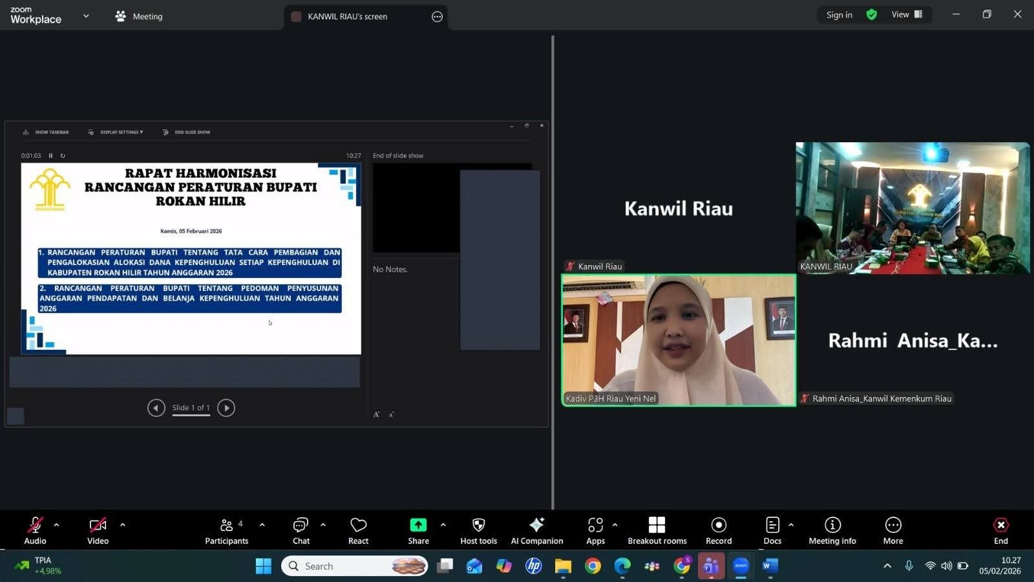Open the Zoom Workplace dropdown chevron
The height and width of the screenshot is (582, 1034).
pyautogui.click(x=86, y=16)
